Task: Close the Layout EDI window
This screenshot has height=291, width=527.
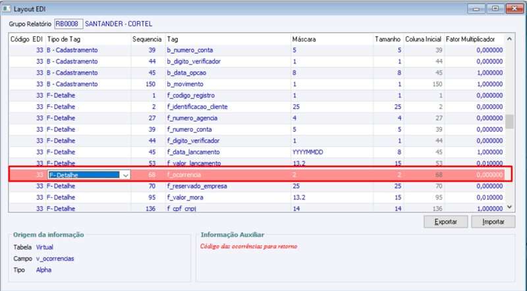Action: tap(514, 9)
